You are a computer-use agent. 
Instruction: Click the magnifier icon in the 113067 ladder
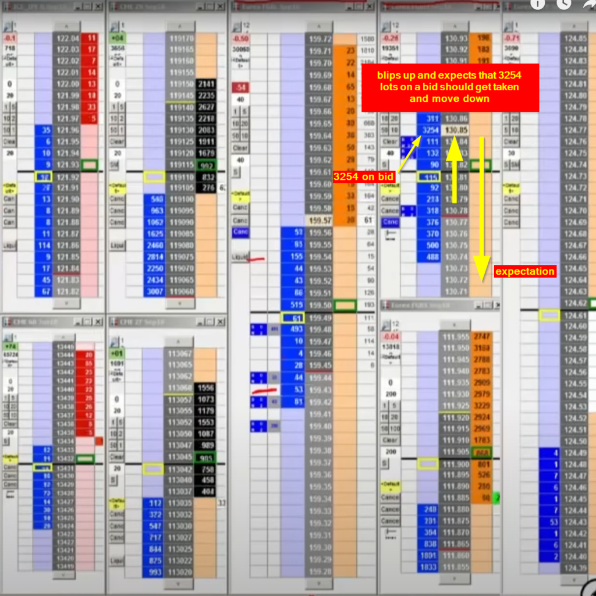[x=116, y=340]
